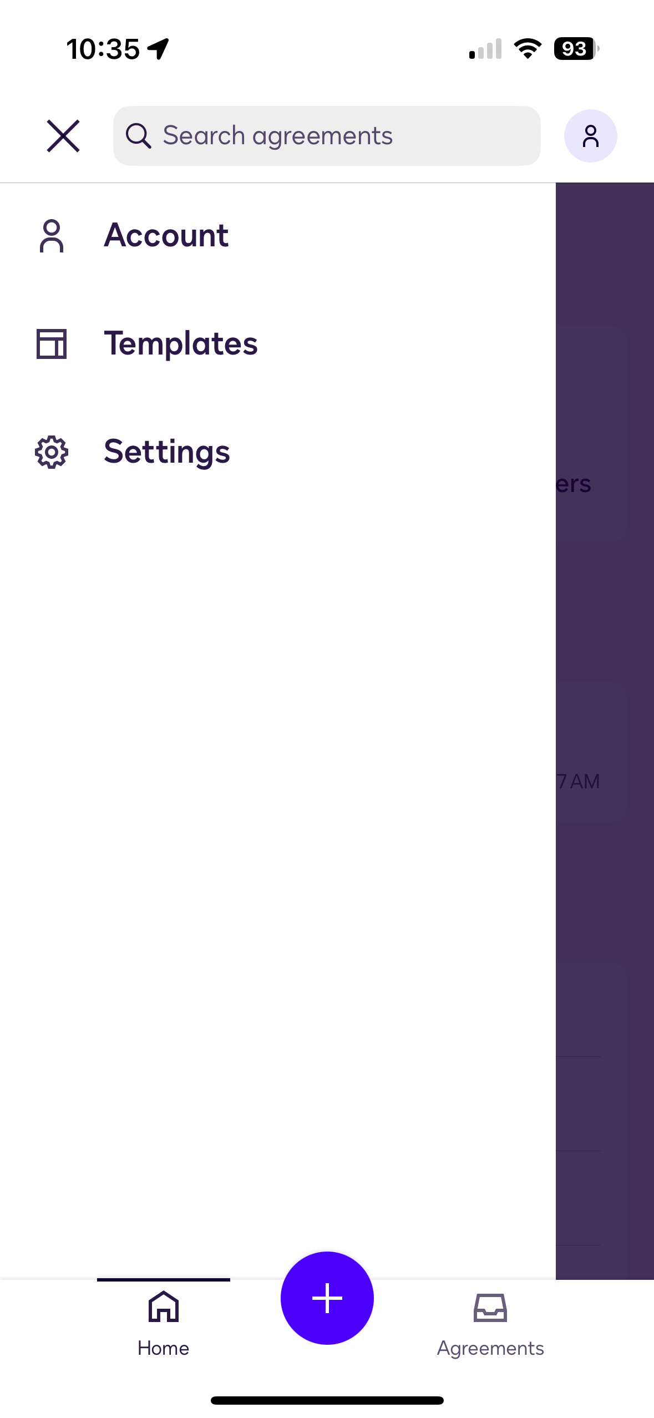The image size is (654, 1418).
Task: Open the Account menu entry
Action: 166,235
